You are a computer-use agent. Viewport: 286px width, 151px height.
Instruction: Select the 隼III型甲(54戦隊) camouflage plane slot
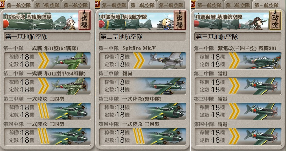click(47, 86)
